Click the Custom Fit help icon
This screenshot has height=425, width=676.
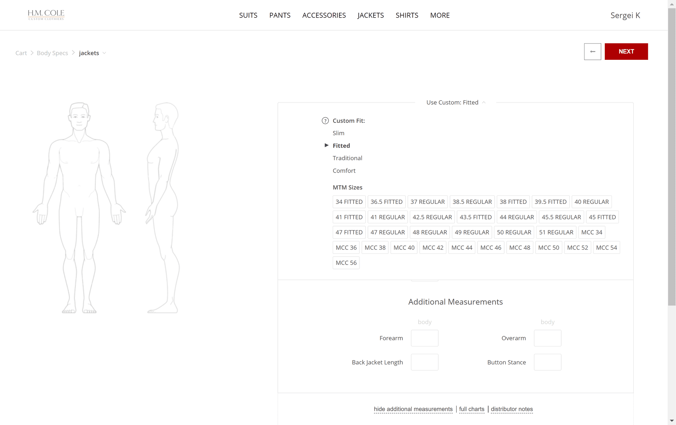click(x=325, y=120)
